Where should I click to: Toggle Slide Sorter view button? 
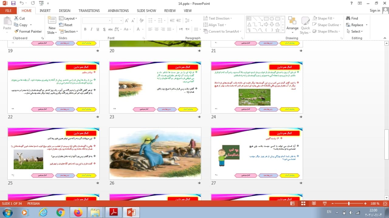pos(303,203)
